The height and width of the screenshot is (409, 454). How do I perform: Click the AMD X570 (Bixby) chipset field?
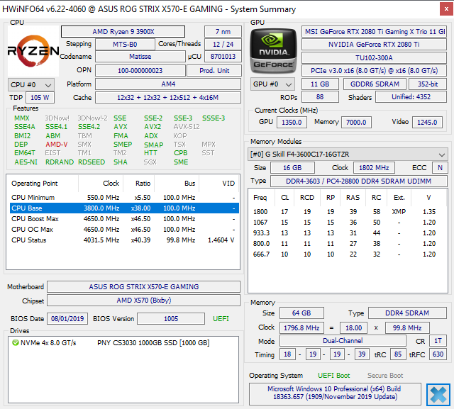click(x=143, y=301)
